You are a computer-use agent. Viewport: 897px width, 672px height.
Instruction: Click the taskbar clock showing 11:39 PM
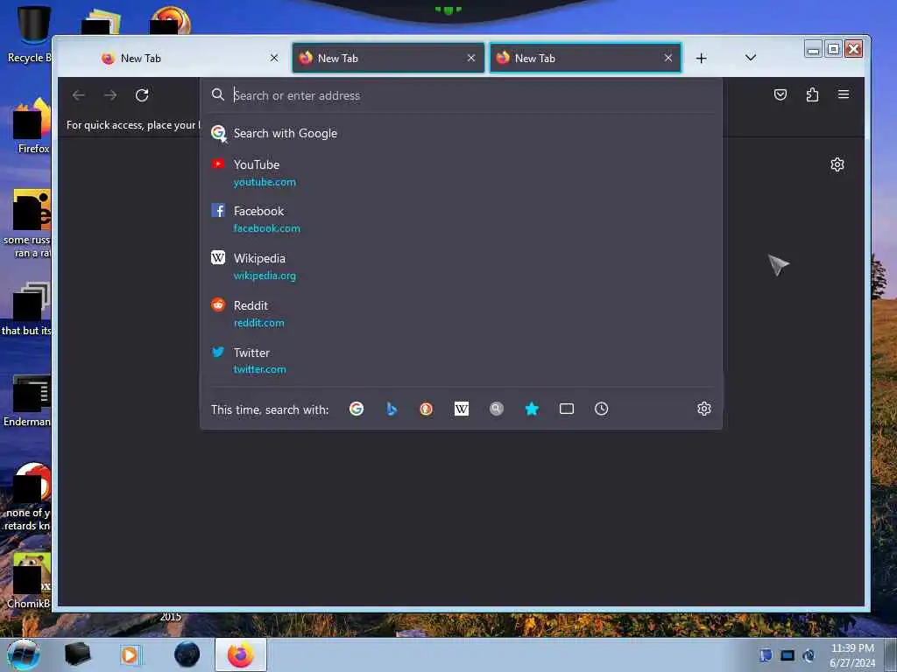click(852, 655)
